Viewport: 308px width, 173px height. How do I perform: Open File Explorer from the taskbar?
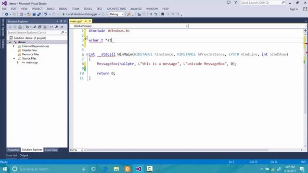coord(116,169)
